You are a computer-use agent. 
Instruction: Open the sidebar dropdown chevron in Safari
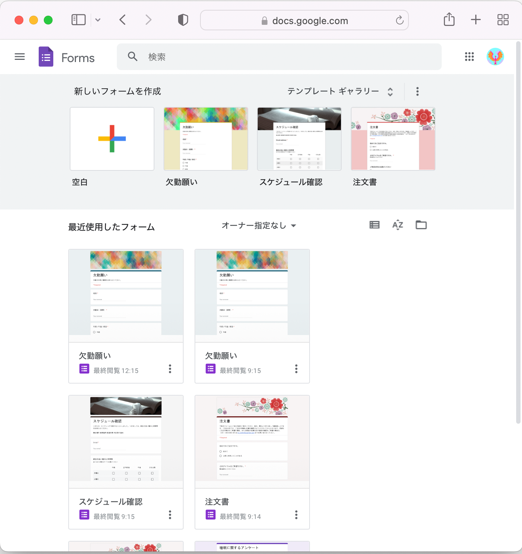coord(98,20)
